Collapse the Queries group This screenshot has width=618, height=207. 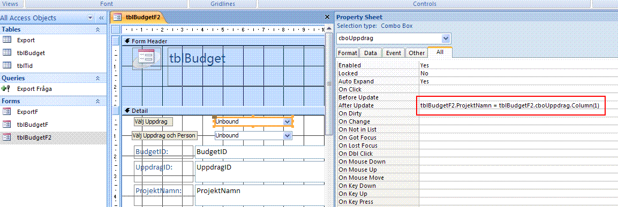pyautogui.click(x=98, y=78)
